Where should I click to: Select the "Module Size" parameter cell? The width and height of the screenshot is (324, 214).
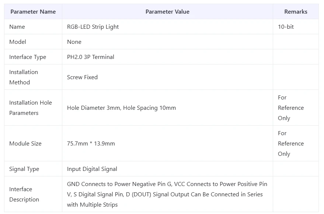pos(25,144)
